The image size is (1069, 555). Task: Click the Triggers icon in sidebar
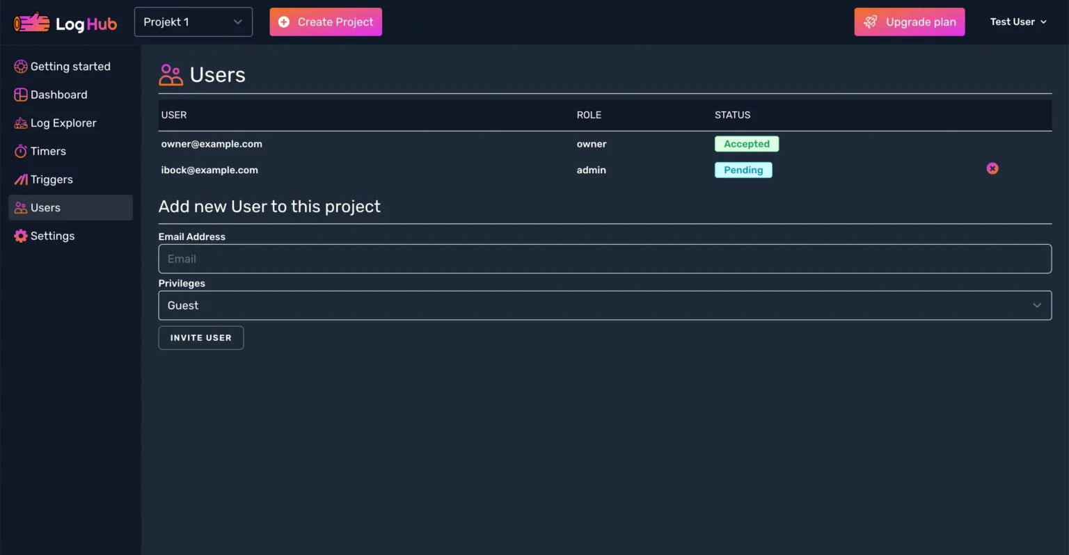point(21,179)
